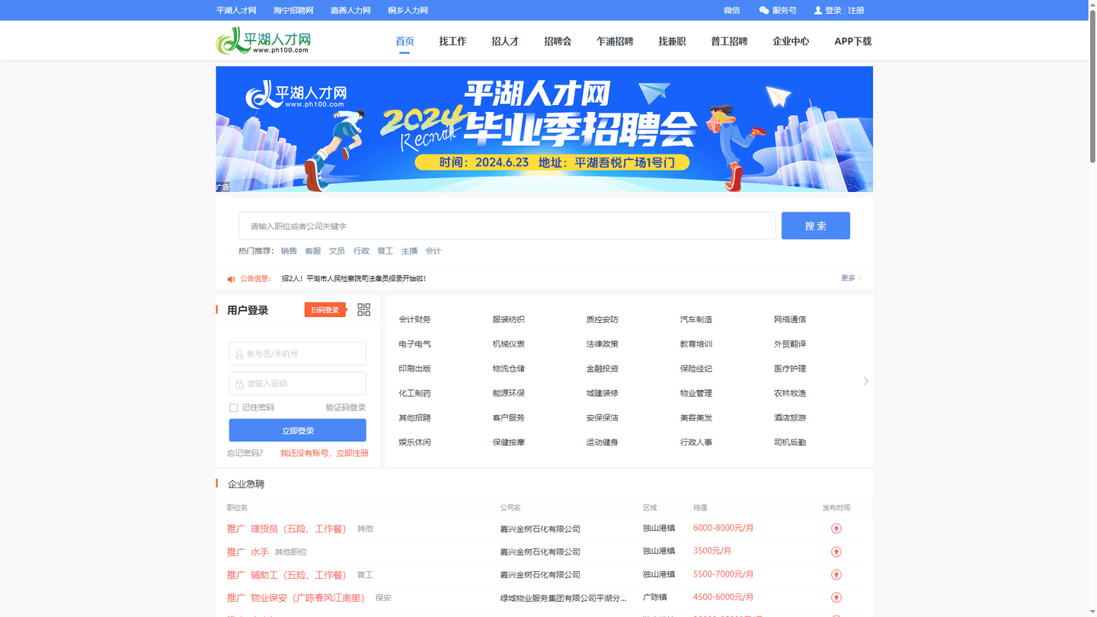Open 招人才 nav tab

pos(505,41)
